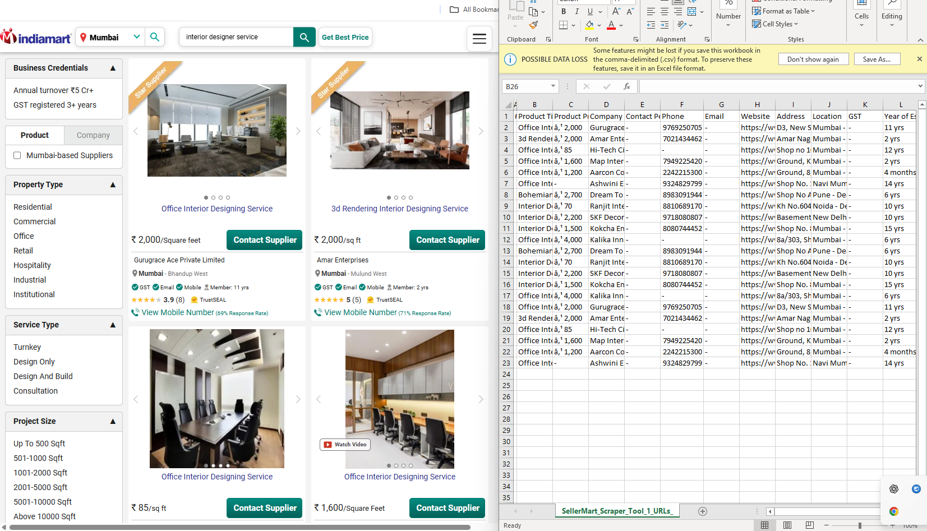This screenshot has width=927, height=531.
Task: Check the Mumbai-based Suppliers checkbox
Action: pos(17,155)
